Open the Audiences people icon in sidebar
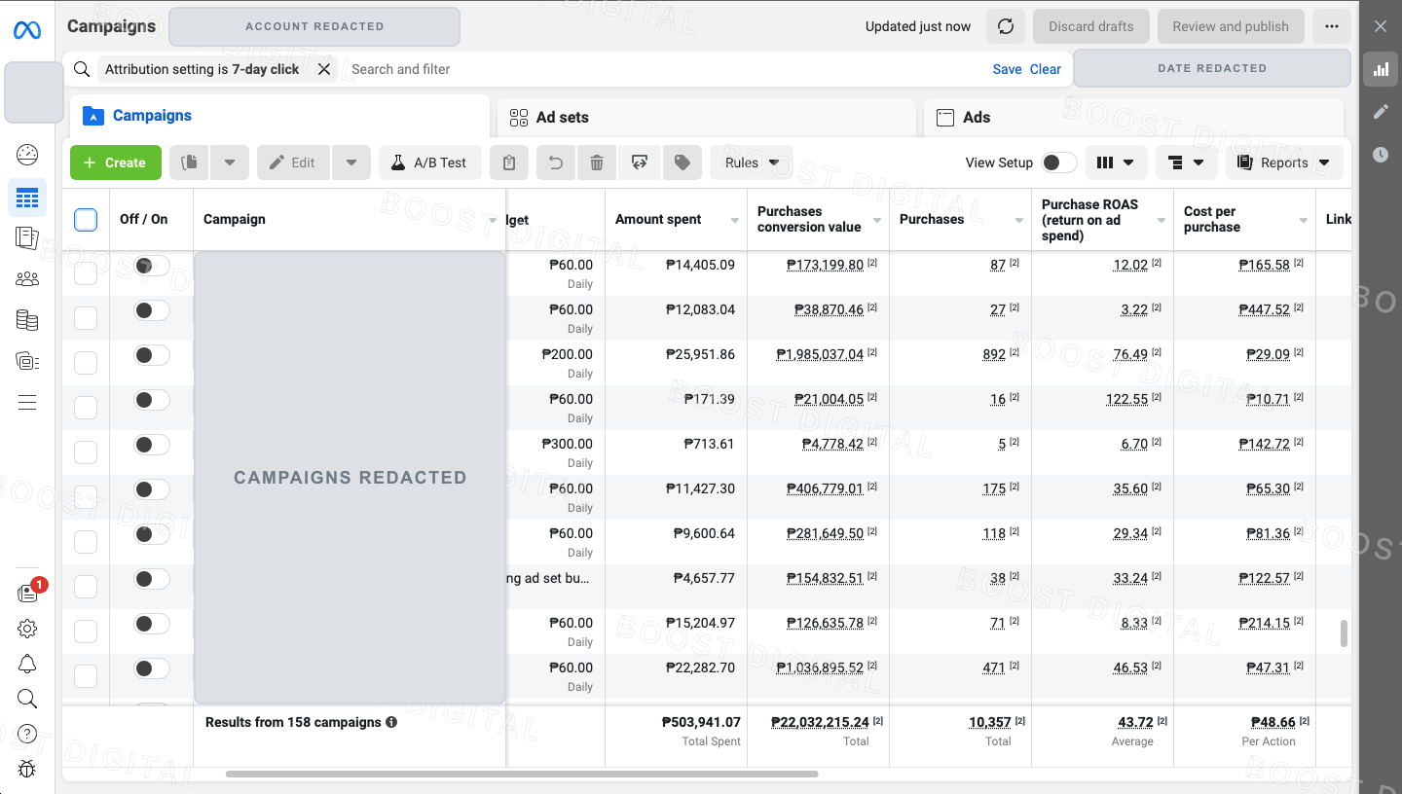The width and height of the screenshot is (1402, 794). click(27, 279)
